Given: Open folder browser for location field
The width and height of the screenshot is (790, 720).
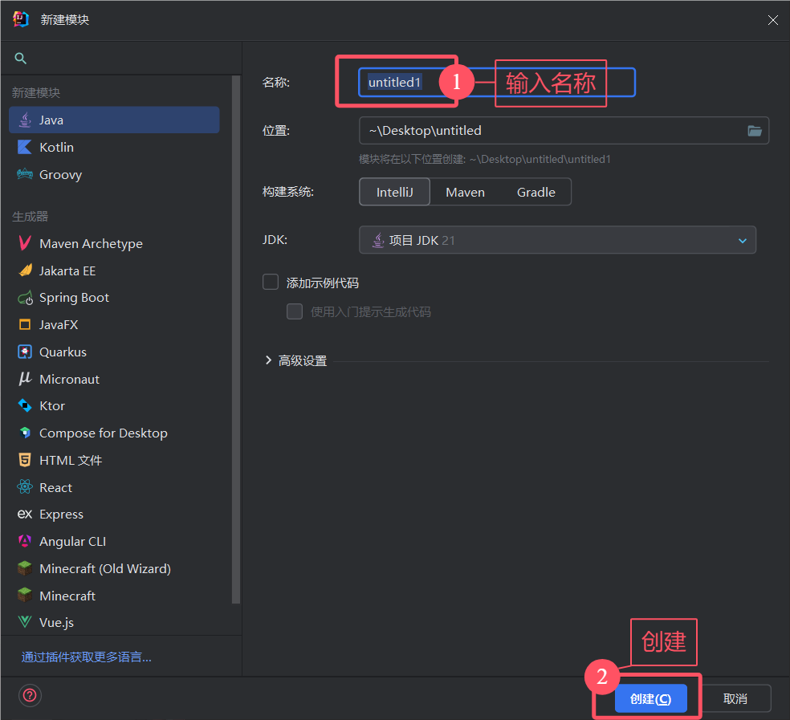Looking at the screenshot, I should point(755,131).
